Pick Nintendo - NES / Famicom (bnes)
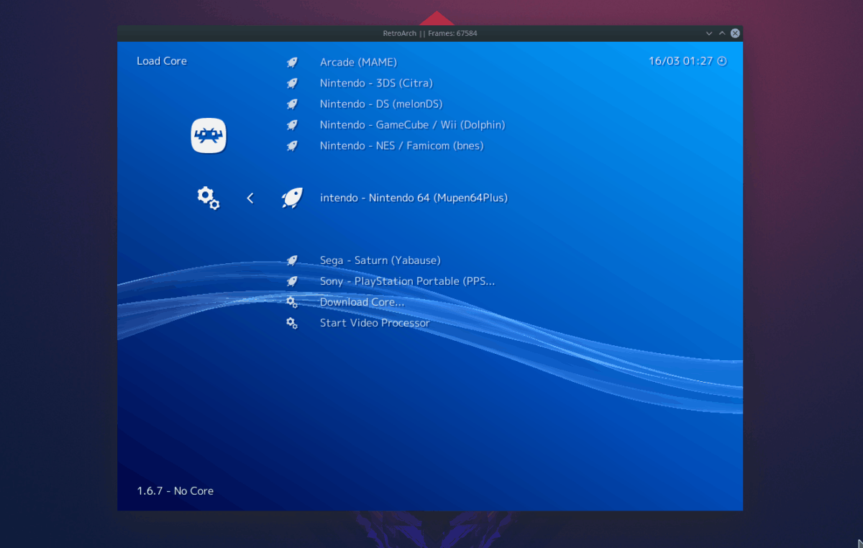 coord(402,146)
